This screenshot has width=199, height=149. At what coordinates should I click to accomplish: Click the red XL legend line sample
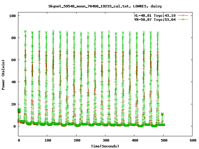[x=183, y=16]
